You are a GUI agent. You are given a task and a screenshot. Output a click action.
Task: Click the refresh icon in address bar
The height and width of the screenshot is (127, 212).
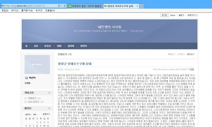pos(65,6)
